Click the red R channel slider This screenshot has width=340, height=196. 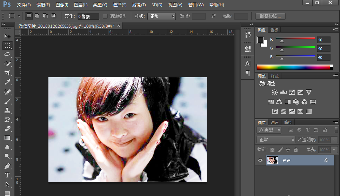295,39
